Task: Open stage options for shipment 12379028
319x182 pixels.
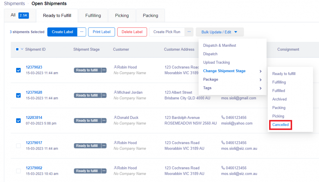Action: point(104,95)
